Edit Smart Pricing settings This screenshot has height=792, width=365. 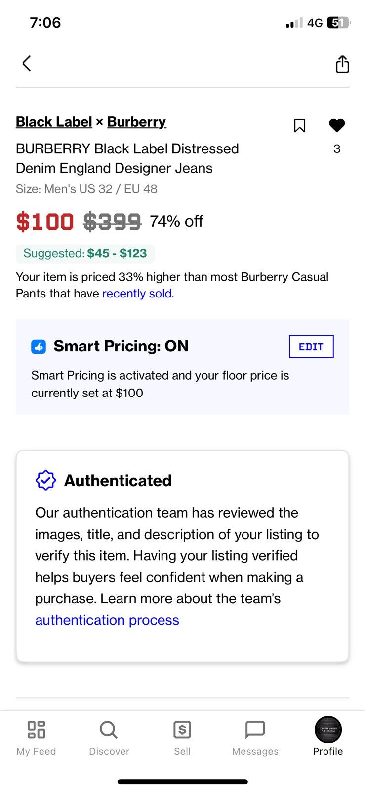point(311,346)
